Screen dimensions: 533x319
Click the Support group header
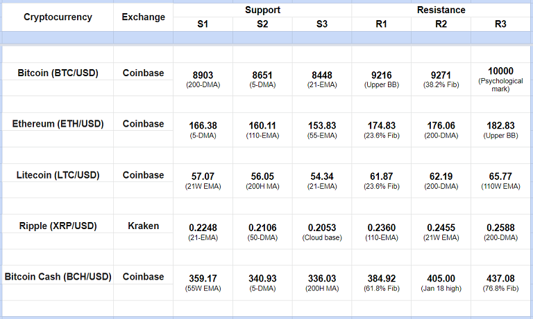tap(262, 10)
